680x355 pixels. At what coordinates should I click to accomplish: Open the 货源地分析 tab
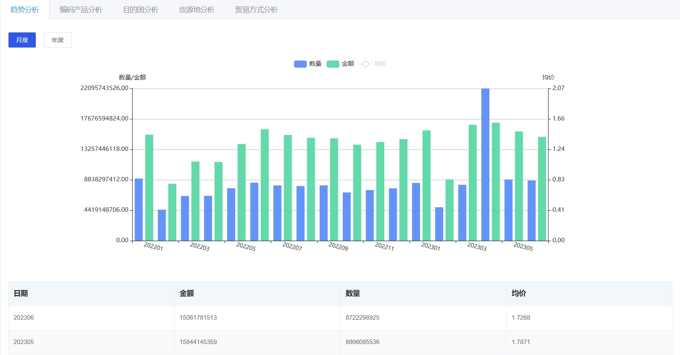[x=197, y=10]
